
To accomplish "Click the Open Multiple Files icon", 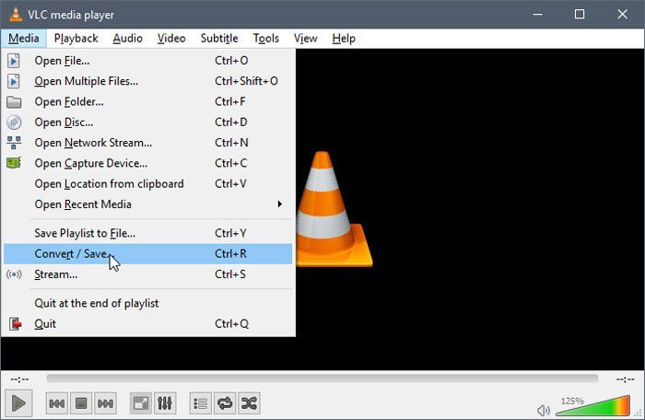I will coord(14,81).
